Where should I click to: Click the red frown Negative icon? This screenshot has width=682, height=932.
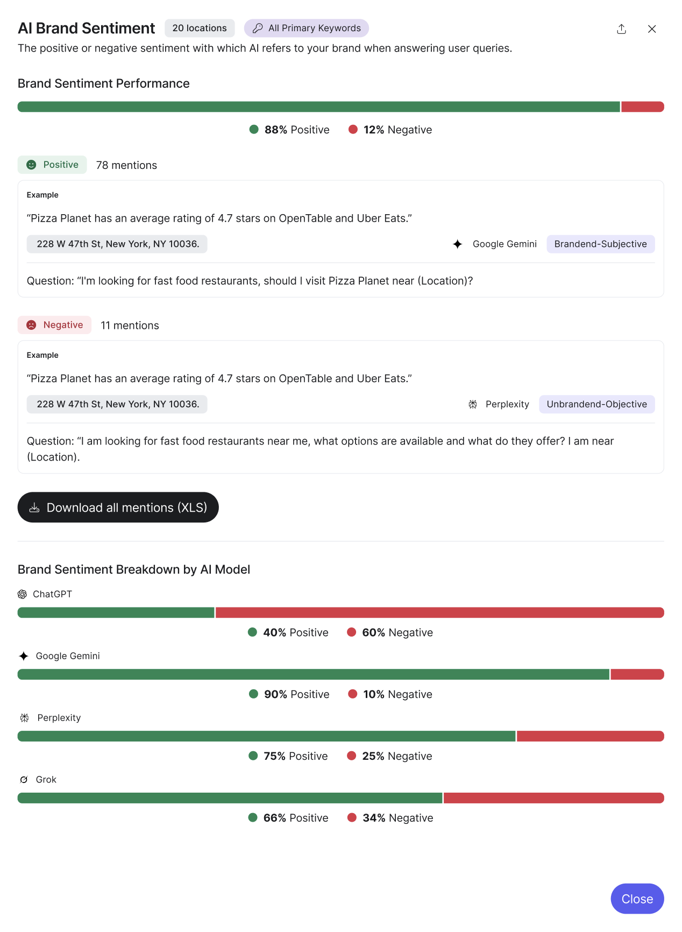(x=32, y=325)
